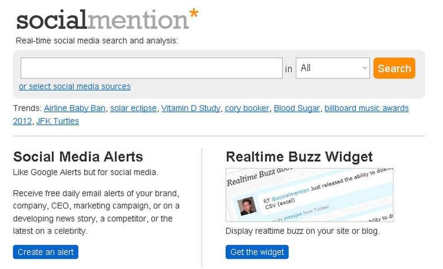Click the 'Get the widget' button

coord(257,252)
